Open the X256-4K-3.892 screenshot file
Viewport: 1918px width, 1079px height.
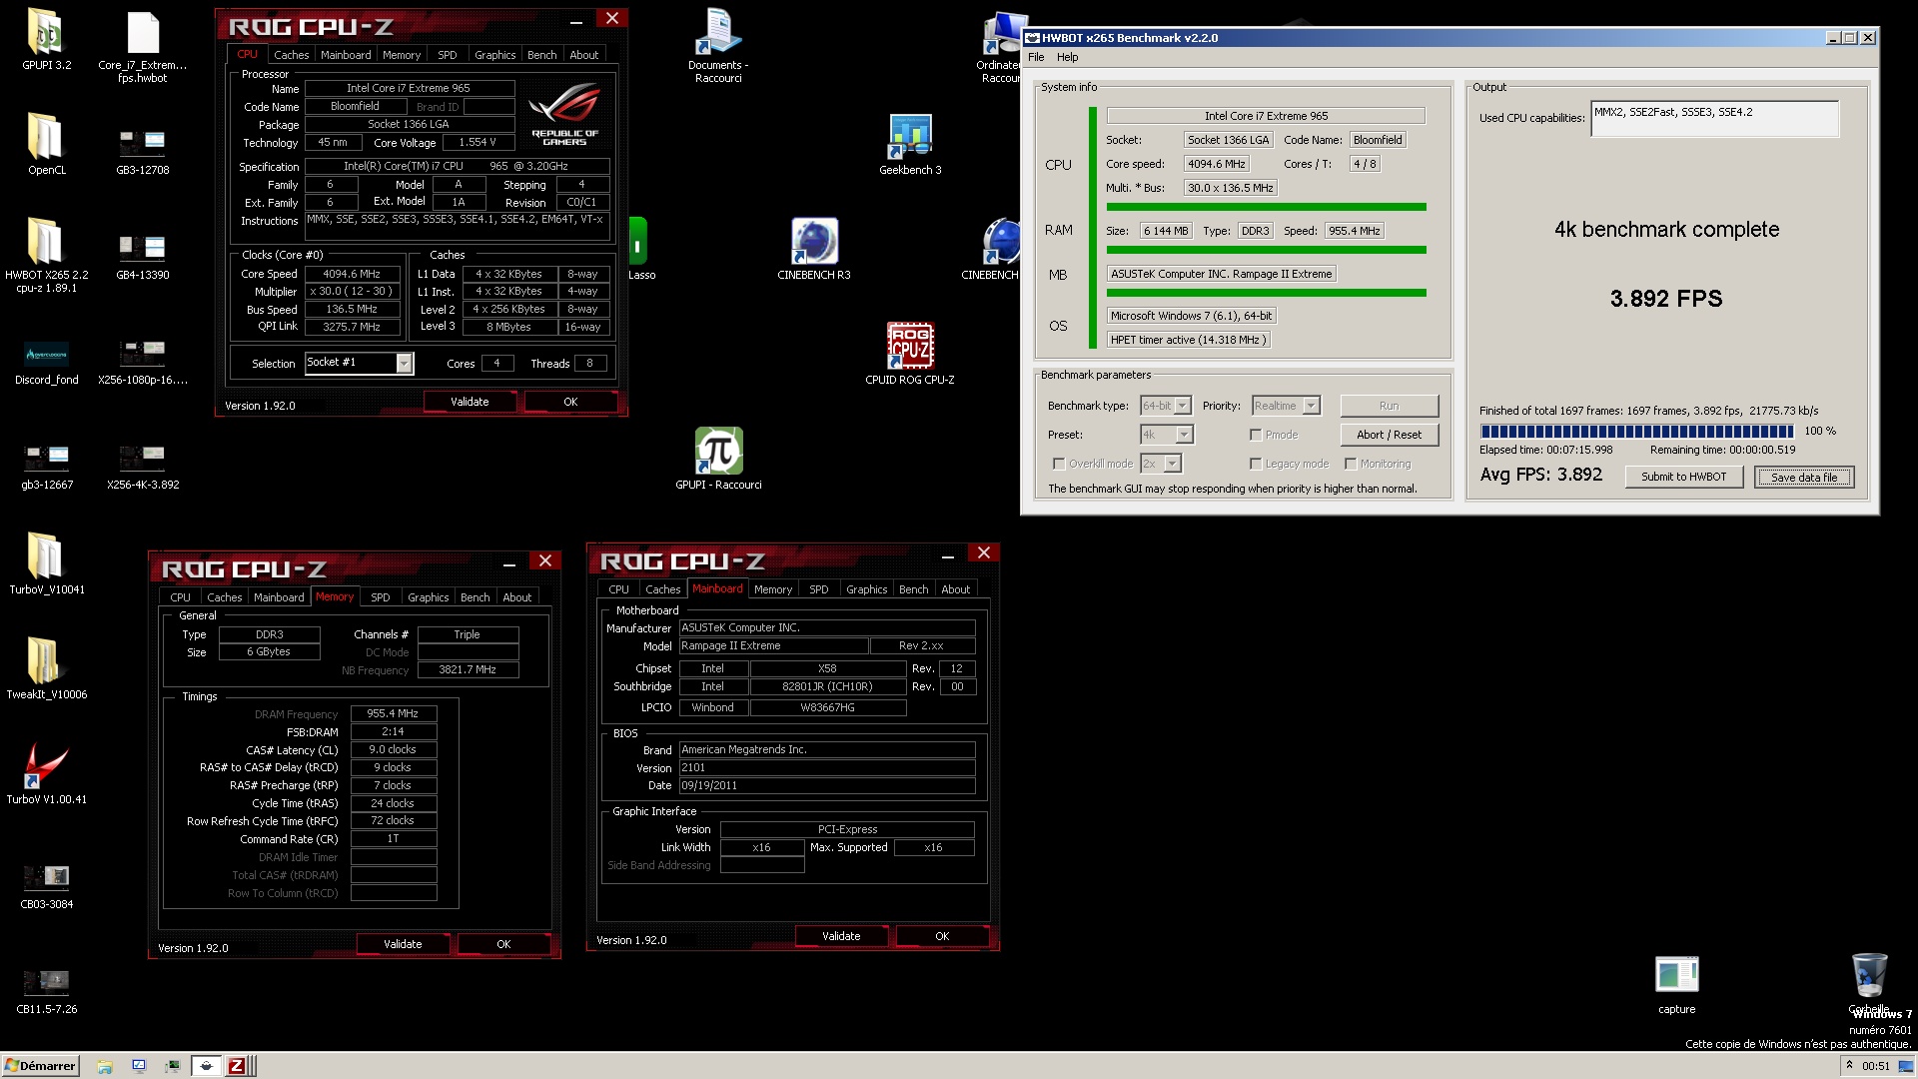click(x=143, y=467)
